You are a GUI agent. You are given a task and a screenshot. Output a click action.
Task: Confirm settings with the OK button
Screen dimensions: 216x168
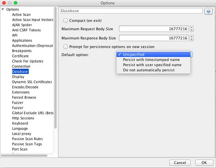[x=204, y=163]
